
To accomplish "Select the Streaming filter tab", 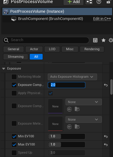I will 16,57.
